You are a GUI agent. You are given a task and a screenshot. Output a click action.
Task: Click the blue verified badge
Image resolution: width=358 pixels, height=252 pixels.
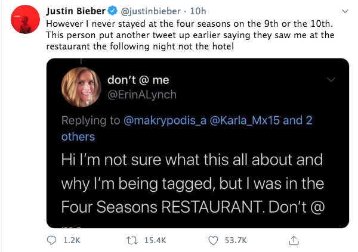coord(111,11)
